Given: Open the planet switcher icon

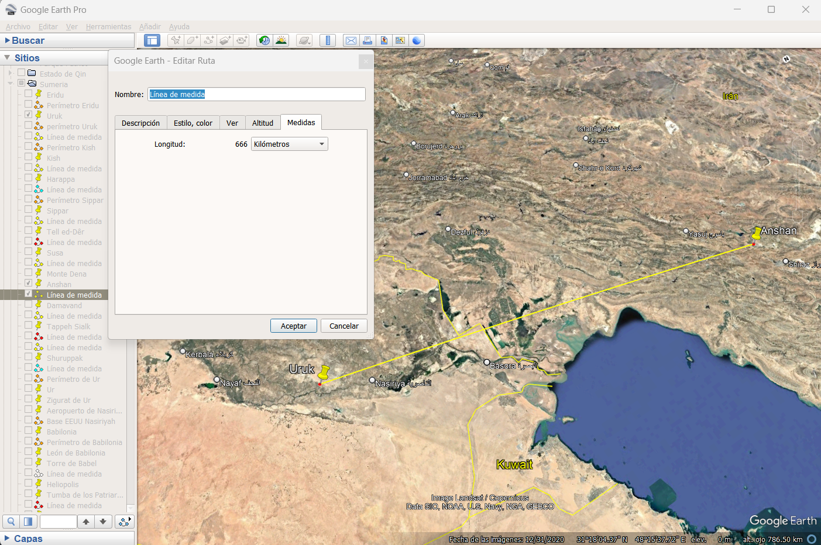Looking at the screenshot, I should 304,40.
